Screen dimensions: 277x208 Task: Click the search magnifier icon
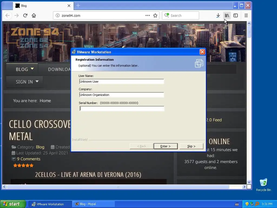(x=167, y=15)
